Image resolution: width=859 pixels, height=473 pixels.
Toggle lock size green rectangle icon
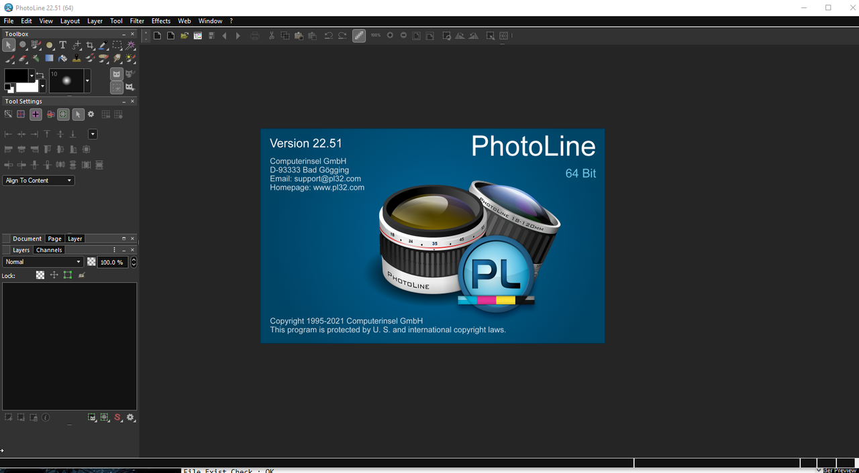point(68,275)
